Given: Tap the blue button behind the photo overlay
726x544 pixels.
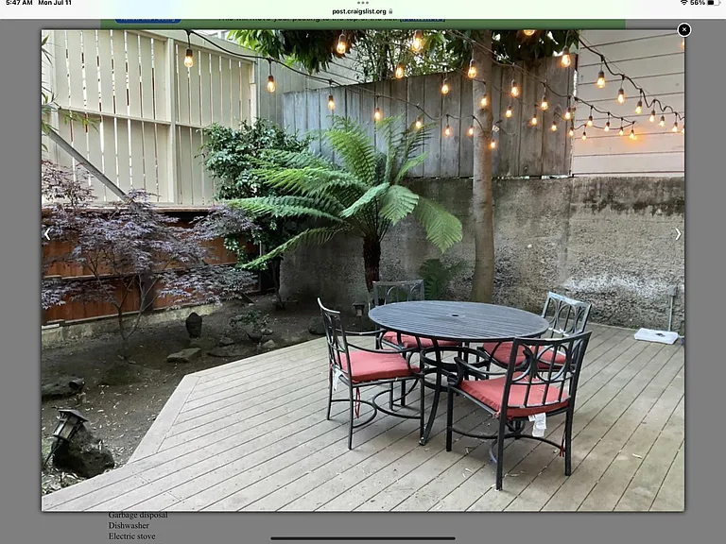Looking at the screenshot, I should [x=148, y=21].
